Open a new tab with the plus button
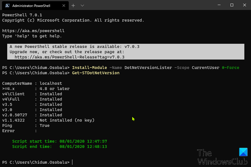The height and width of the screenshot is (167, 251). 73,6
